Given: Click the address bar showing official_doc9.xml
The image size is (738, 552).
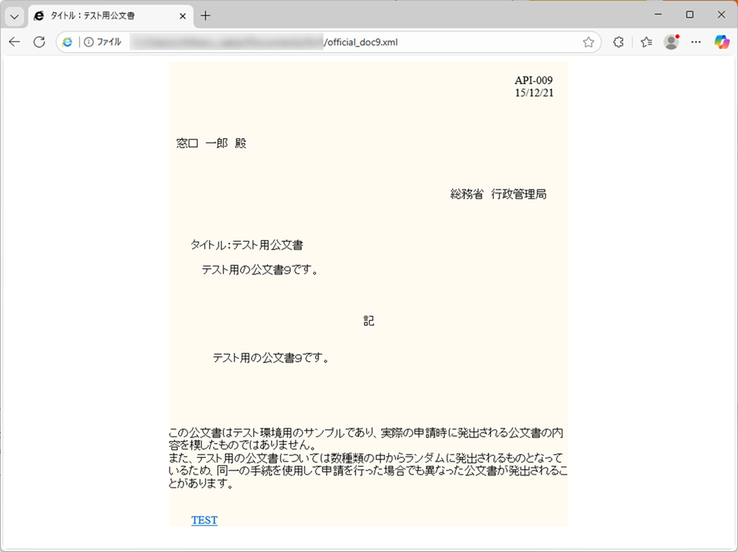Looking at the screenshot, I should pyautogui.click(x=361, y=42).
